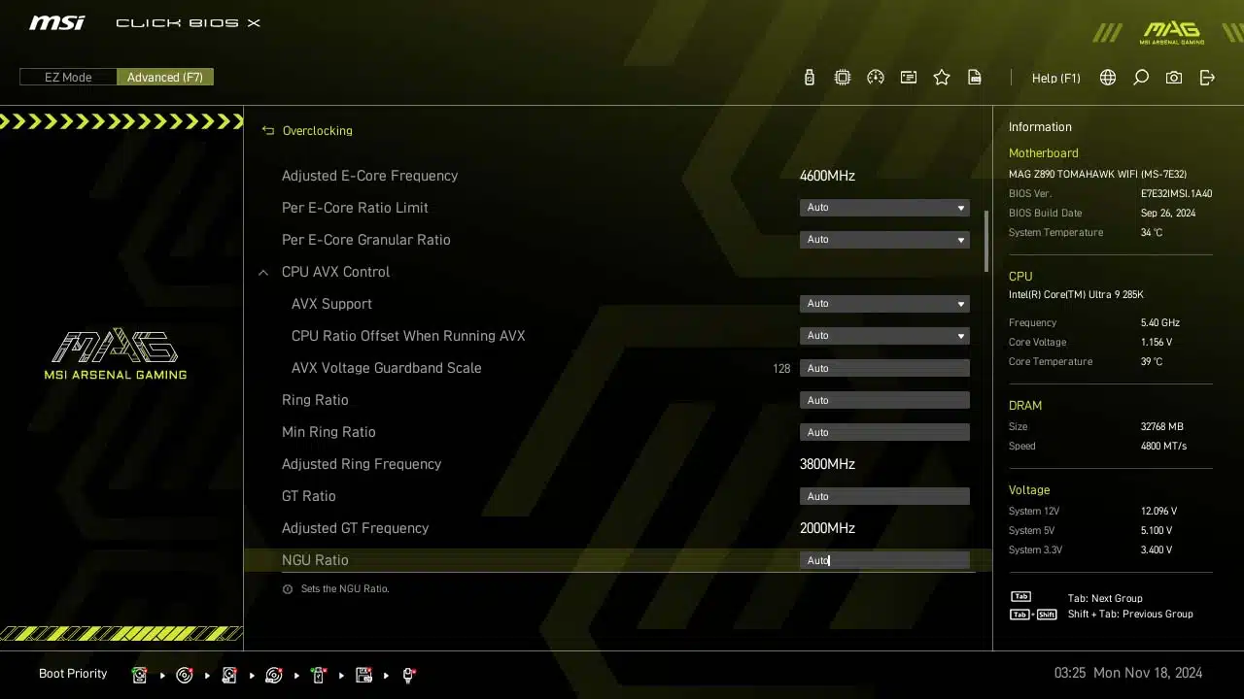The width and height of the screenshot is (1244, 699).
Task: Open M-Flash USB drive icon in toolbar
Action: click(810, 78)
